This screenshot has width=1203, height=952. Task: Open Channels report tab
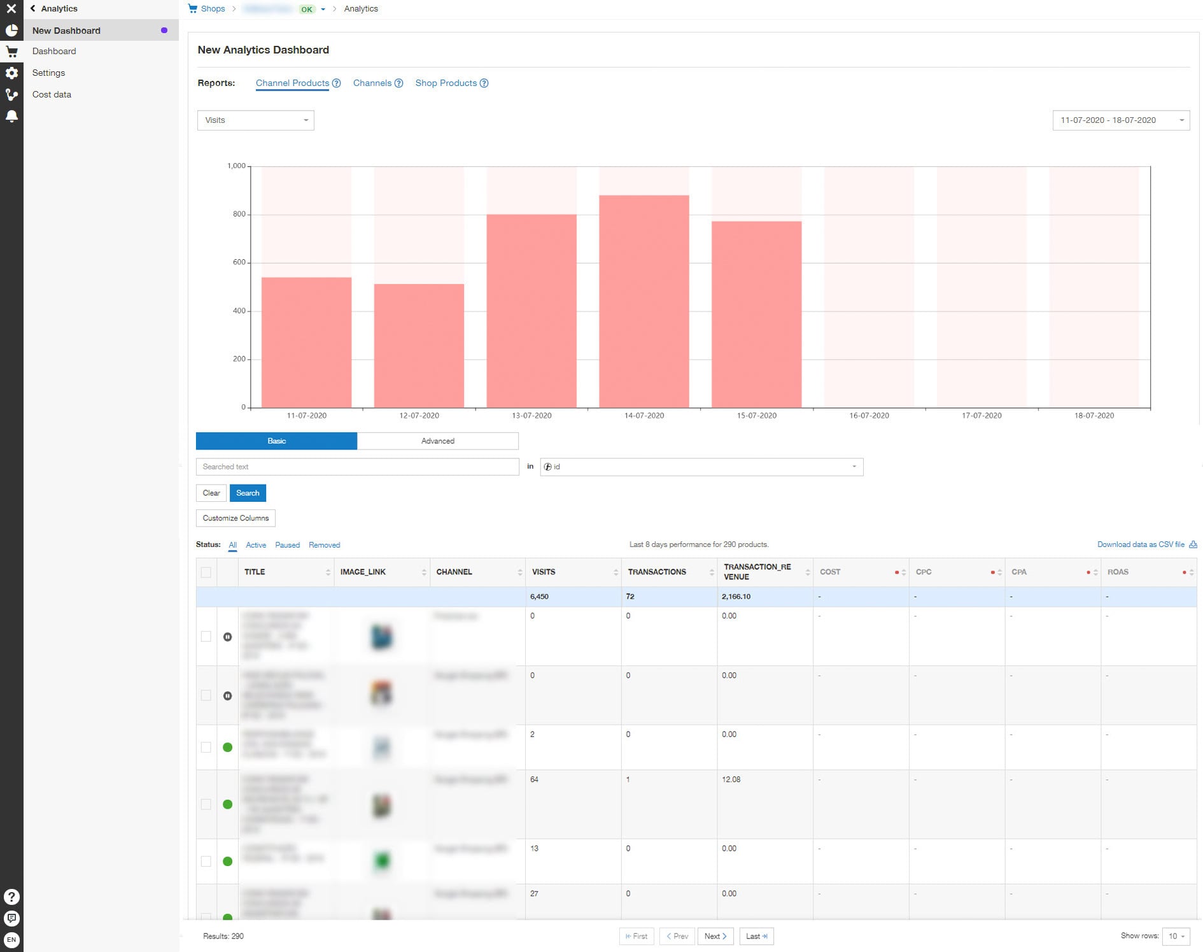coord(372,83)
